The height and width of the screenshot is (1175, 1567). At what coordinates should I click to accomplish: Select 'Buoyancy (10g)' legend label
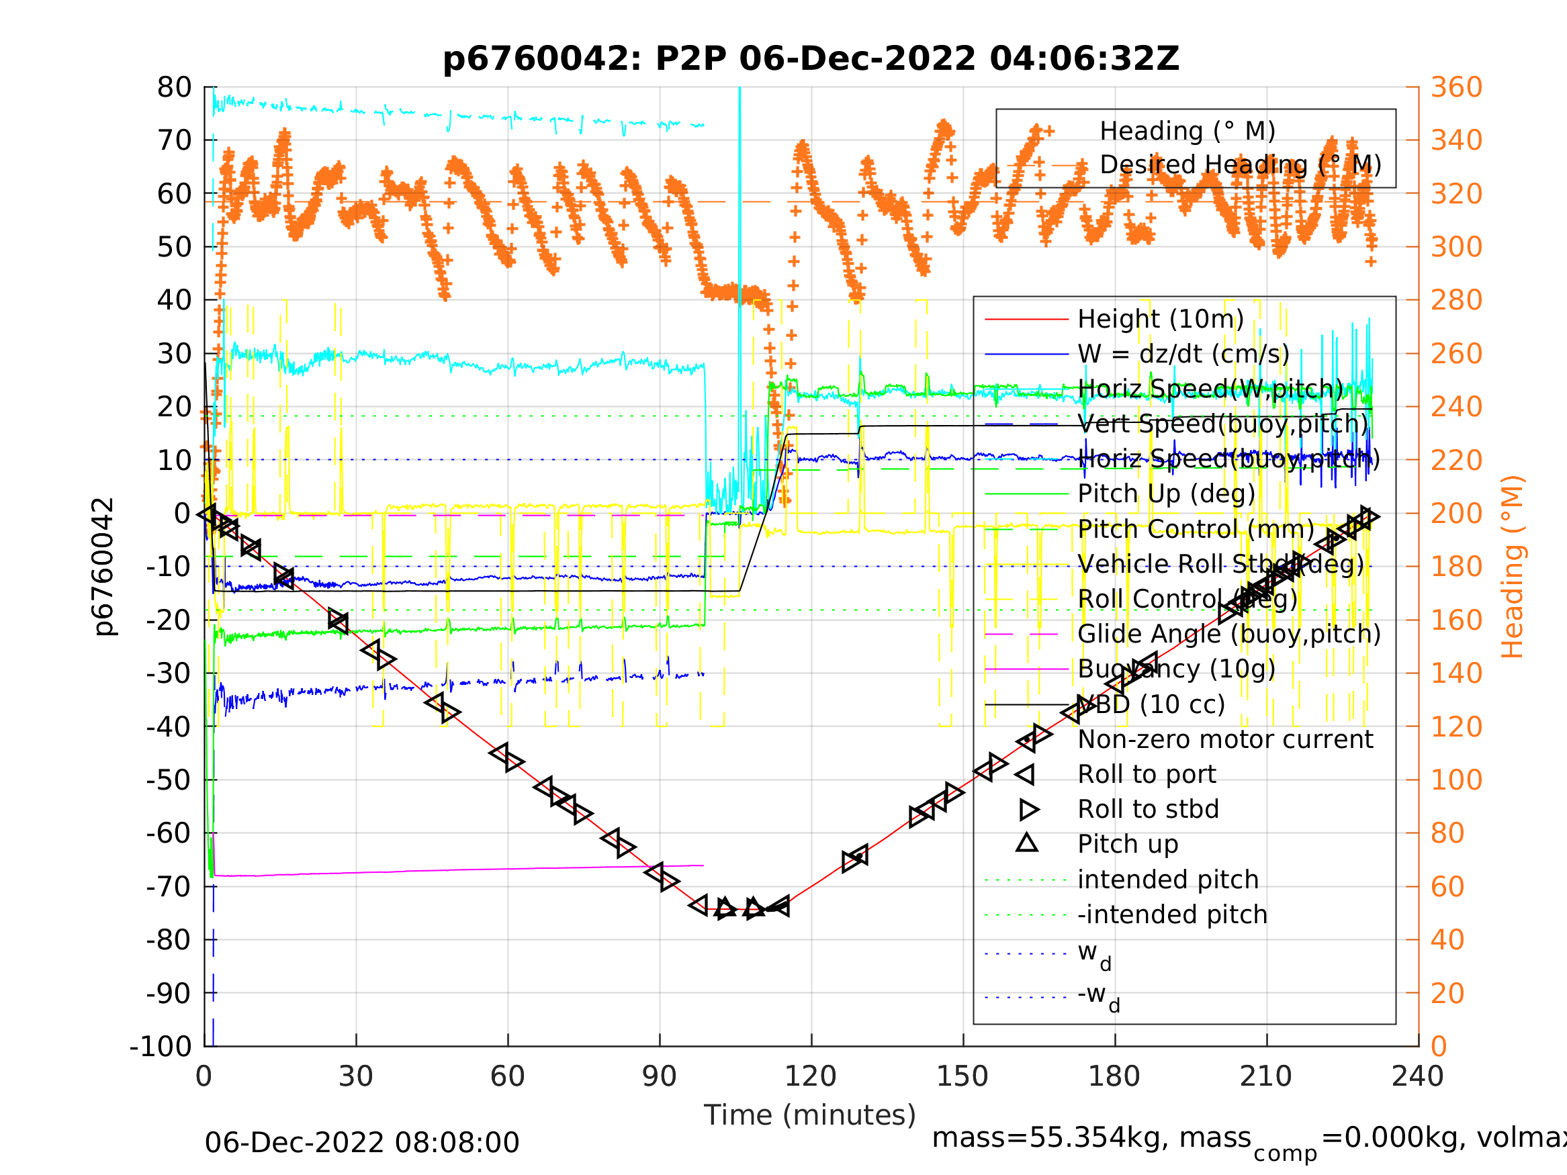tap(1177, 669)
